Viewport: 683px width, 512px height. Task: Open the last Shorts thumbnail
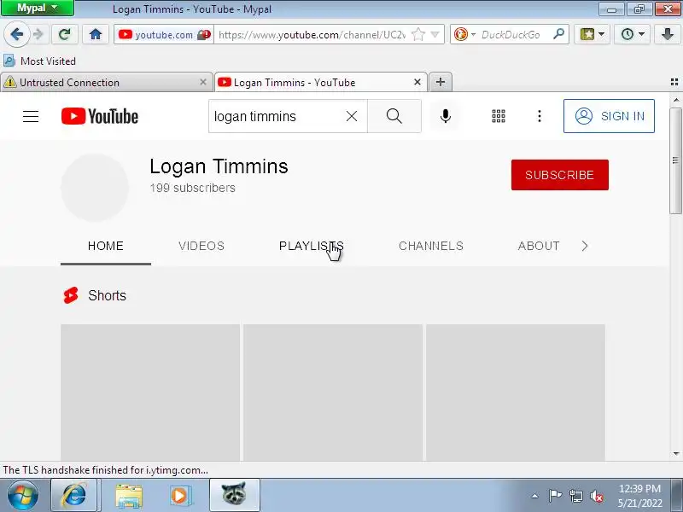516,393
